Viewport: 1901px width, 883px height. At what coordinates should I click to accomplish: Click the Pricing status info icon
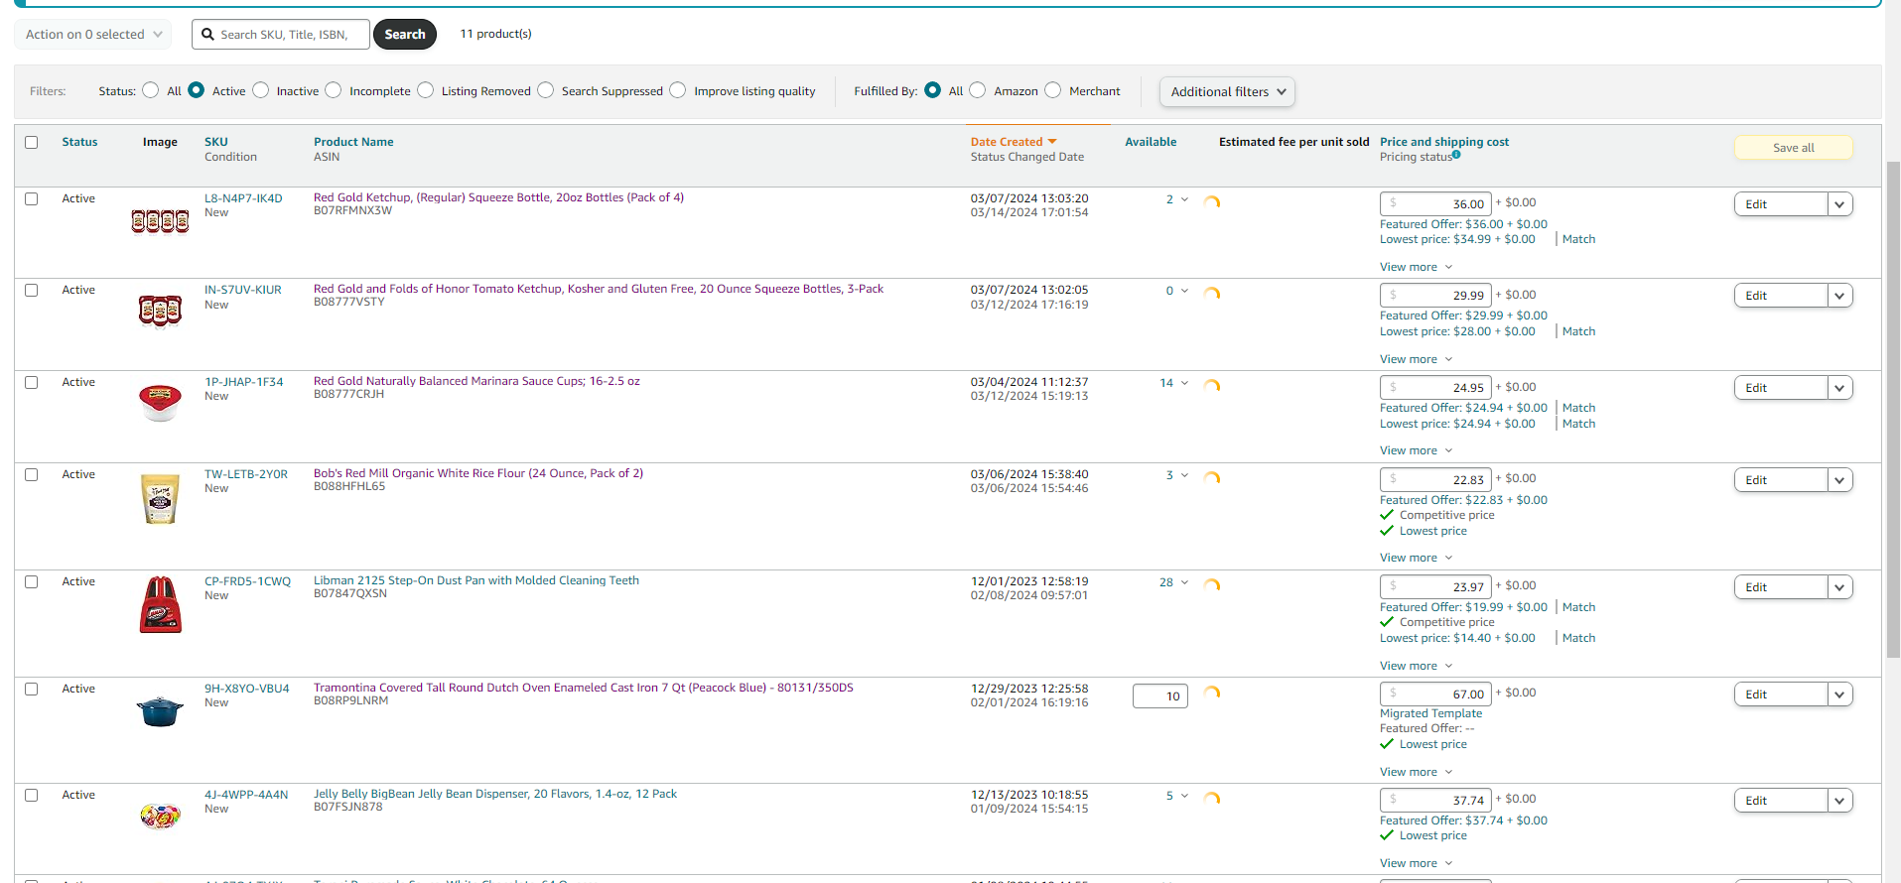click(1456, 155)
